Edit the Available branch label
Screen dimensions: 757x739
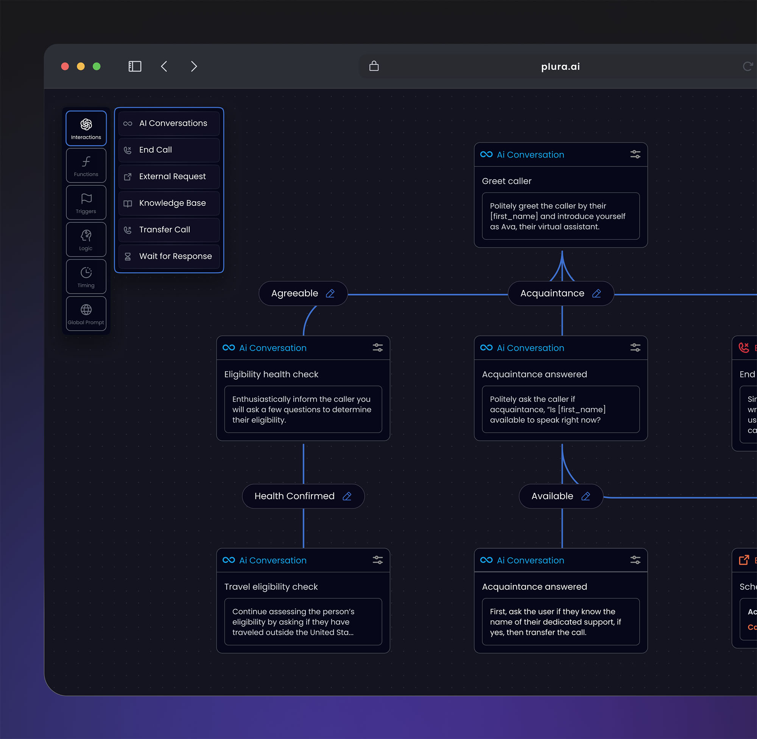point(586,496)
